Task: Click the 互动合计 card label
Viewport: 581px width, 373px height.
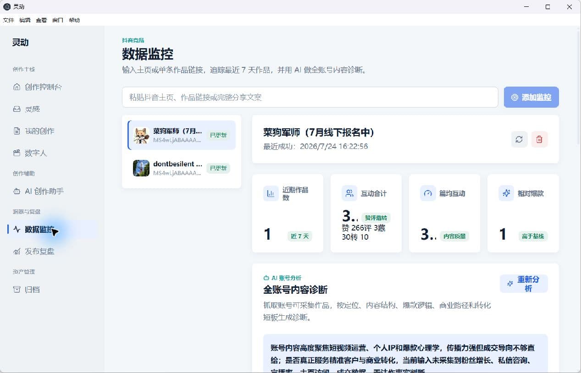Action: (374, 193)
